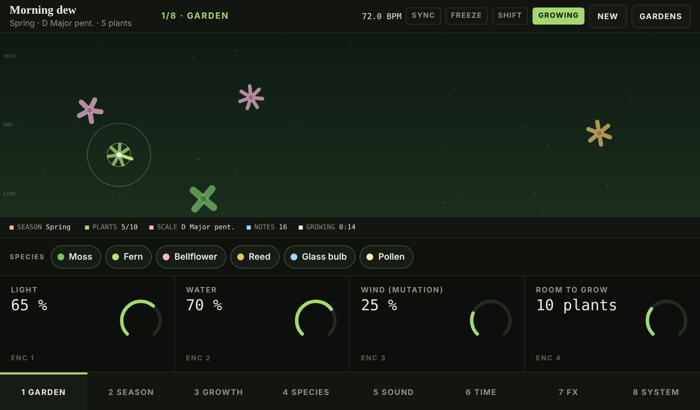Pick the Glass bulb species
The width and height of the screenshot is (700, 410).
(x=319, y=257)
